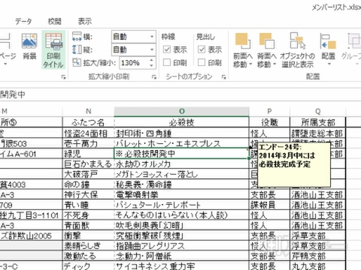
Task: Increase the 130% scale with up spinner
Action: click(x=151, y=60)
